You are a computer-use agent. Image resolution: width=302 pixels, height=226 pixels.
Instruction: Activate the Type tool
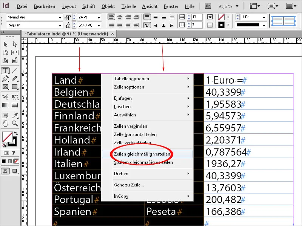[x=5, y=71]
